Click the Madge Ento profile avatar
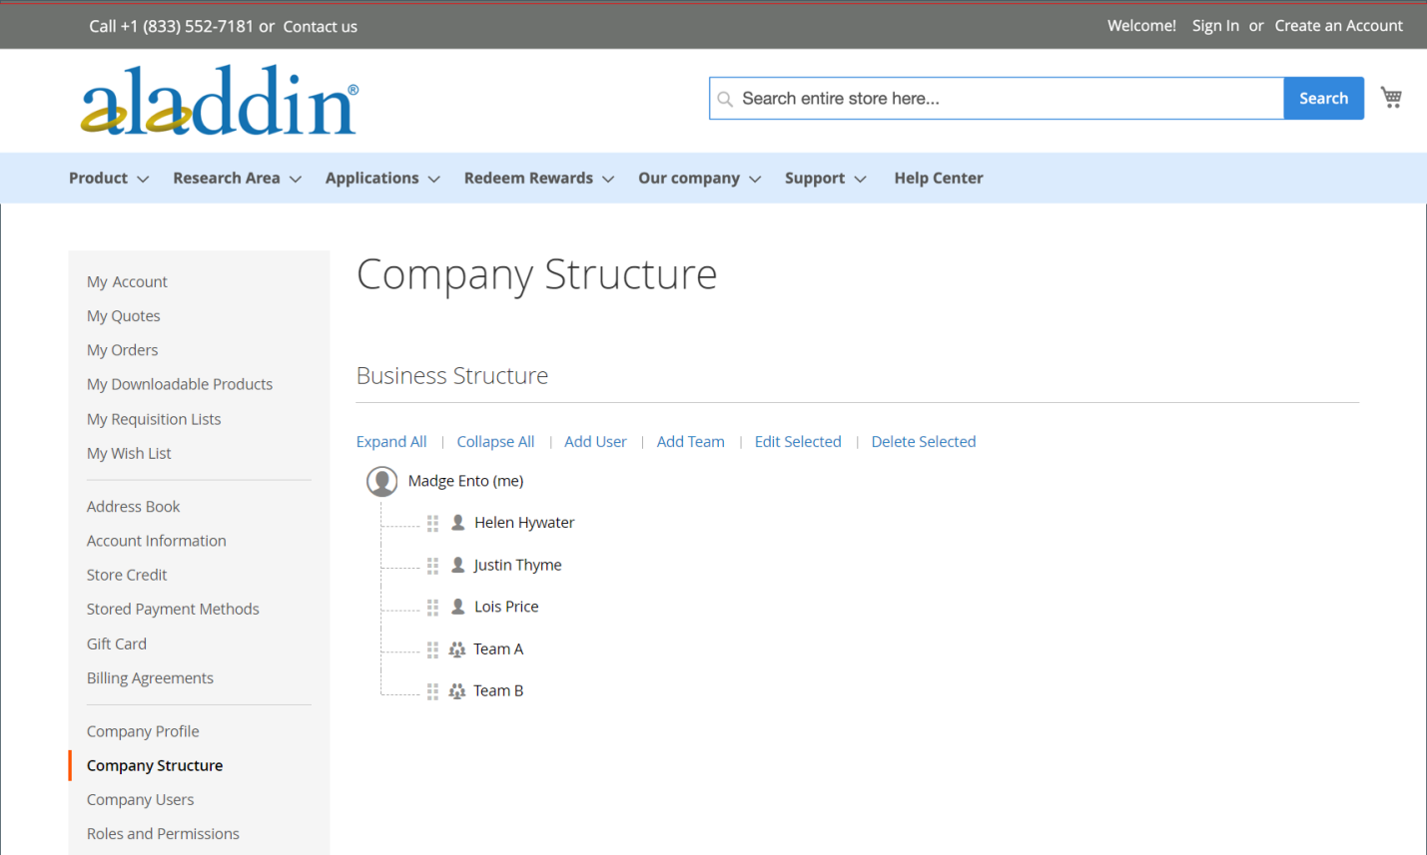This screenshot has width=1427, height=855. 381,481
